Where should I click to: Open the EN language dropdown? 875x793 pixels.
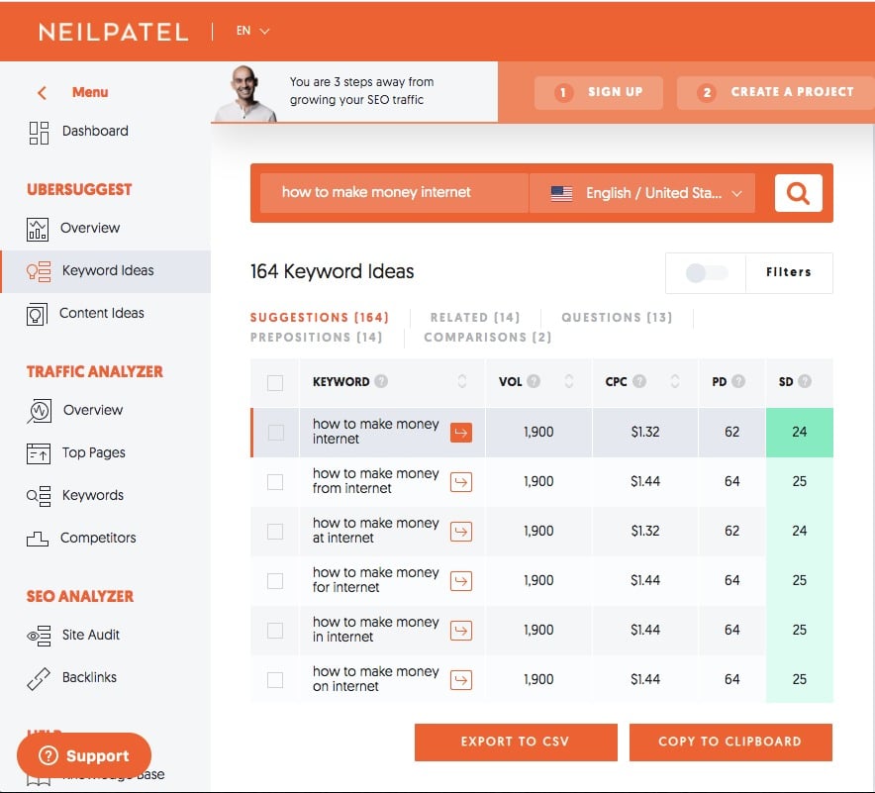pyautogui.click(x=252, y=31)
